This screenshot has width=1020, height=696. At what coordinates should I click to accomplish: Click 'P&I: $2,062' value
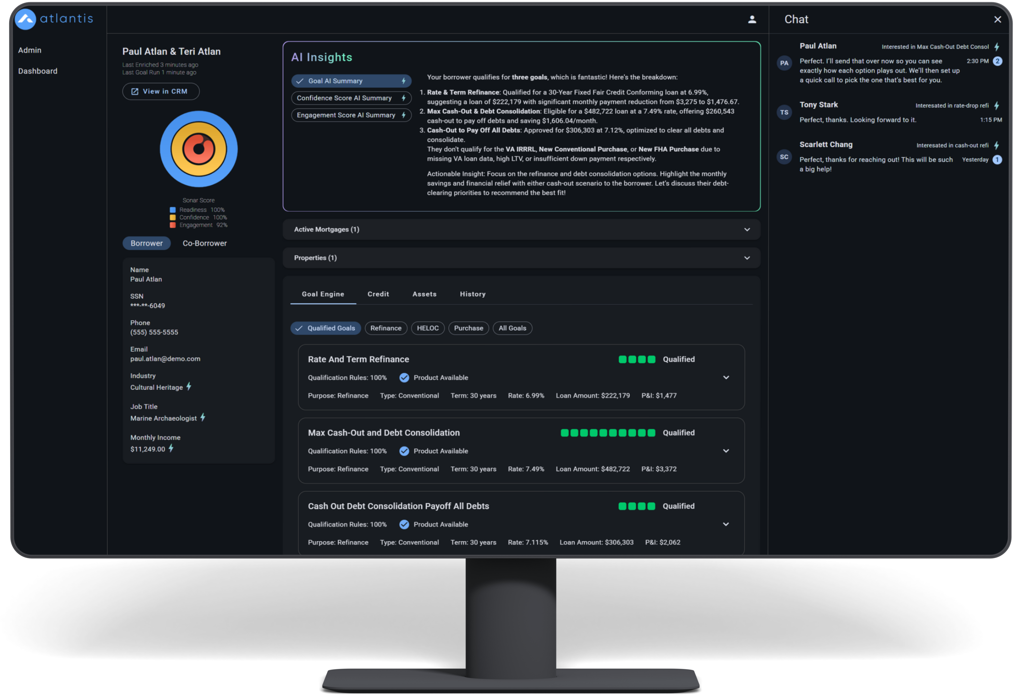(x=662, y=542)
